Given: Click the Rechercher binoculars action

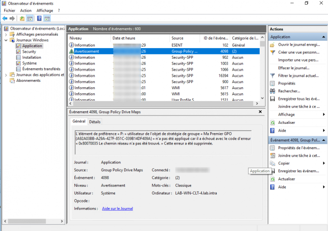Looking at the screenshot, I should click(x=289, y=91).
